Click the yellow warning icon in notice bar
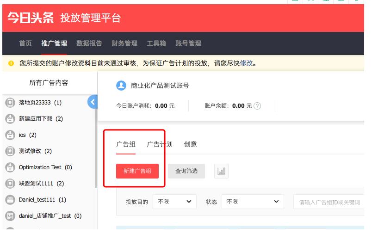 pos(11,63)
